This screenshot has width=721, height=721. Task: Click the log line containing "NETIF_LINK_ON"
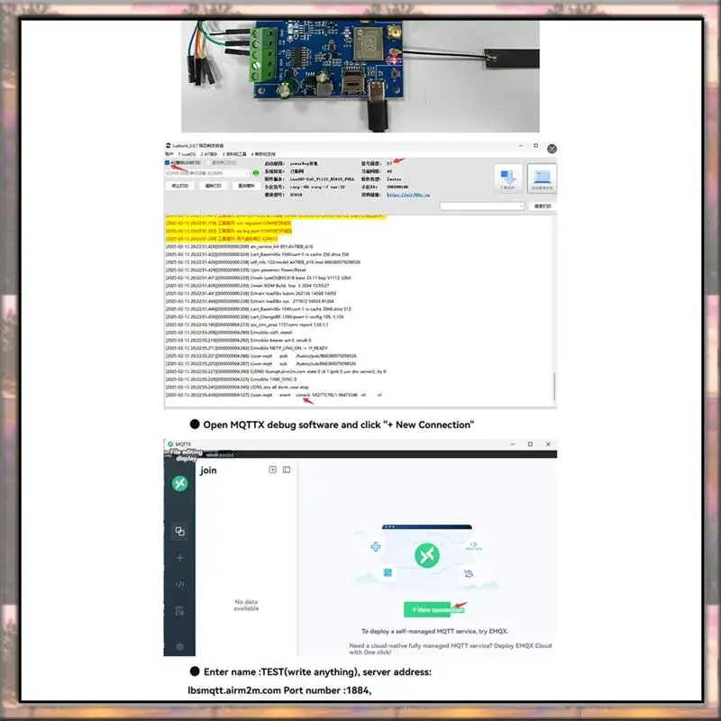pyautogui.click(x=246, y=348)
